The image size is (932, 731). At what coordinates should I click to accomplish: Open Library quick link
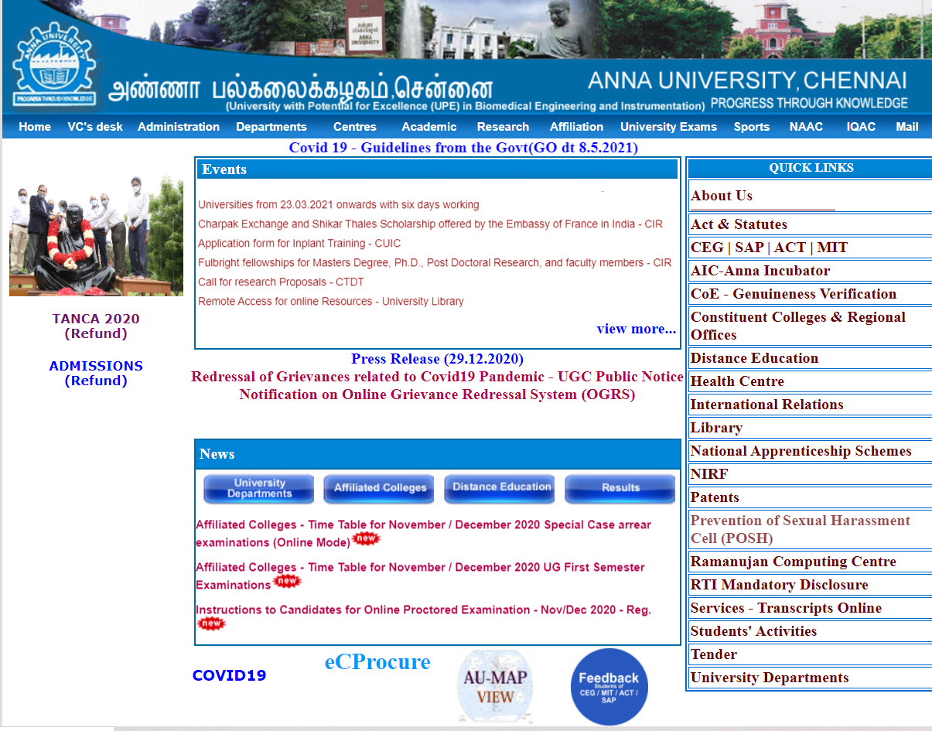[716, 428]
